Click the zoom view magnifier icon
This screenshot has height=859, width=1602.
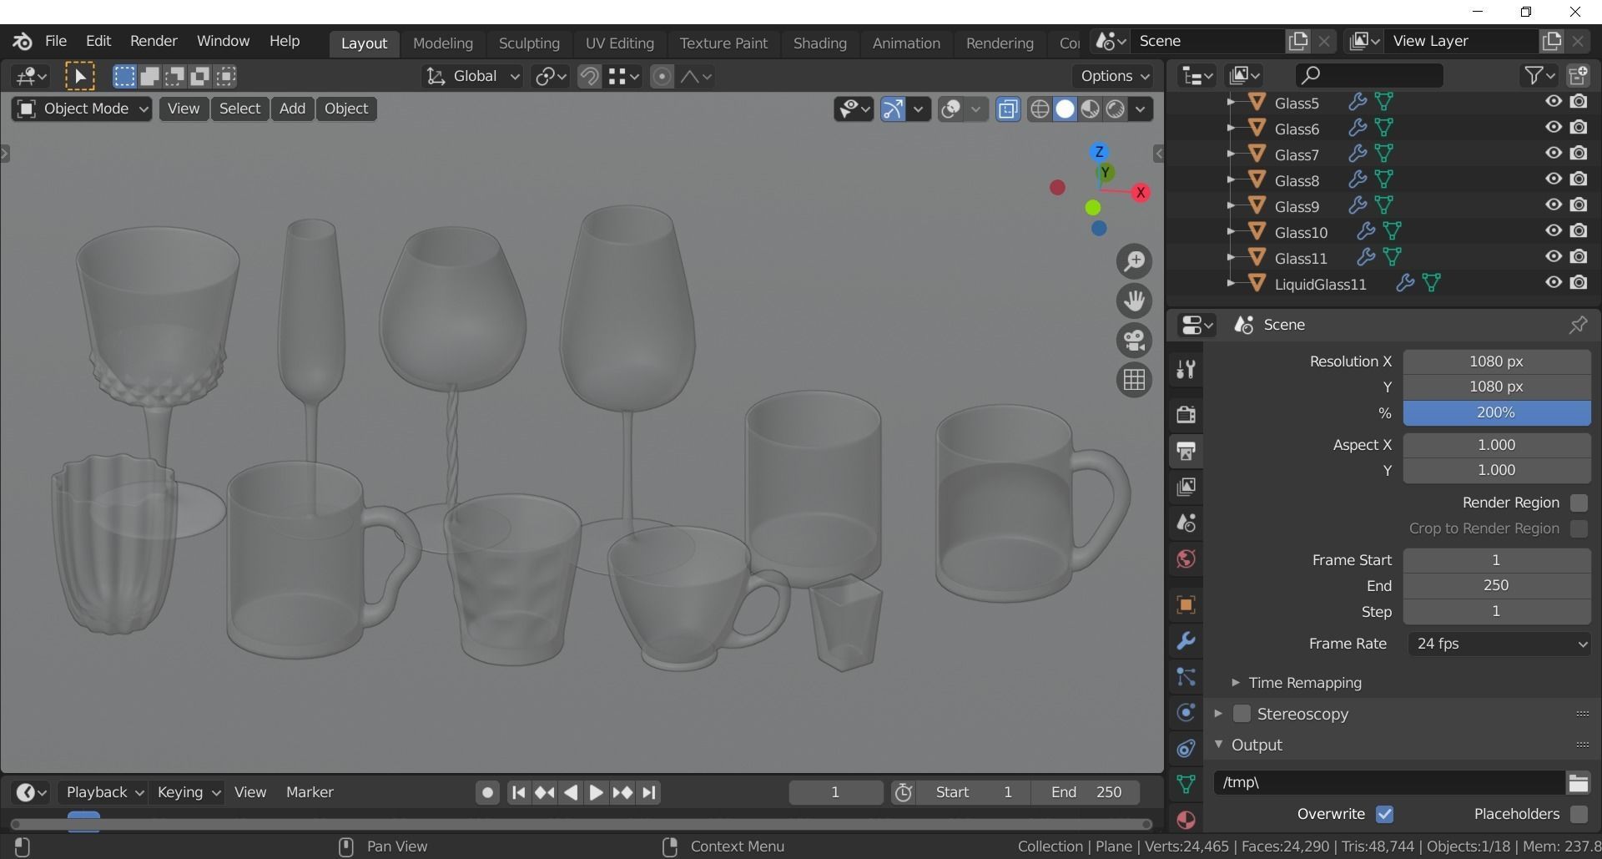click(x=1134, y=261)
